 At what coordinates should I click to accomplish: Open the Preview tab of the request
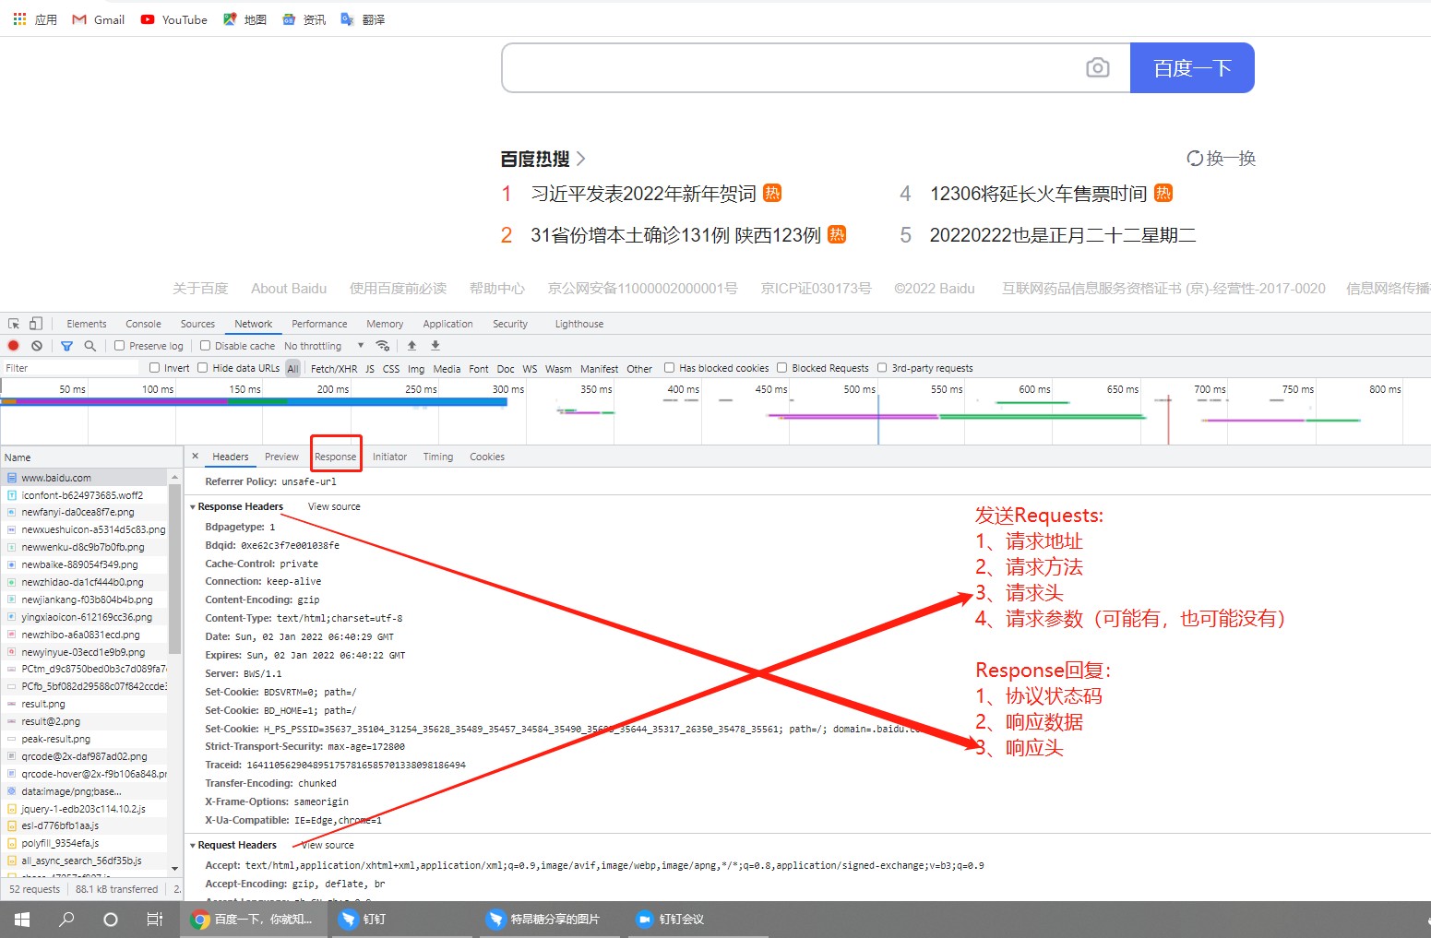pos(281,457)
